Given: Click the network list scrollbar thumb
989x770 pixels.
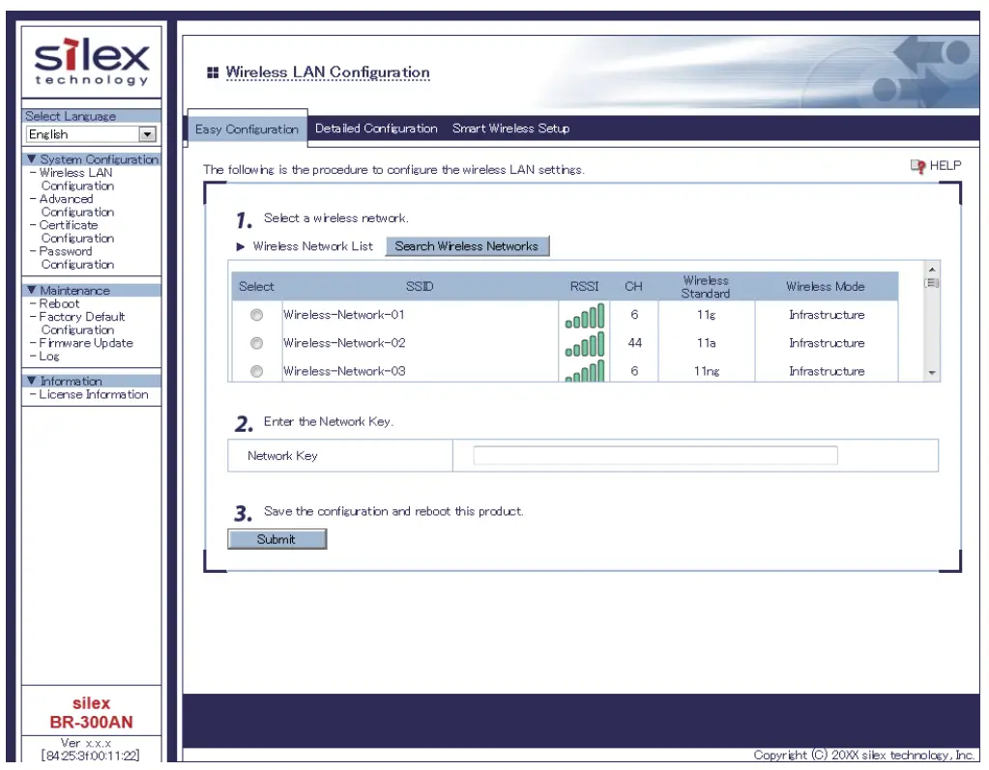Looking at the screenshot, I should 932,283.
